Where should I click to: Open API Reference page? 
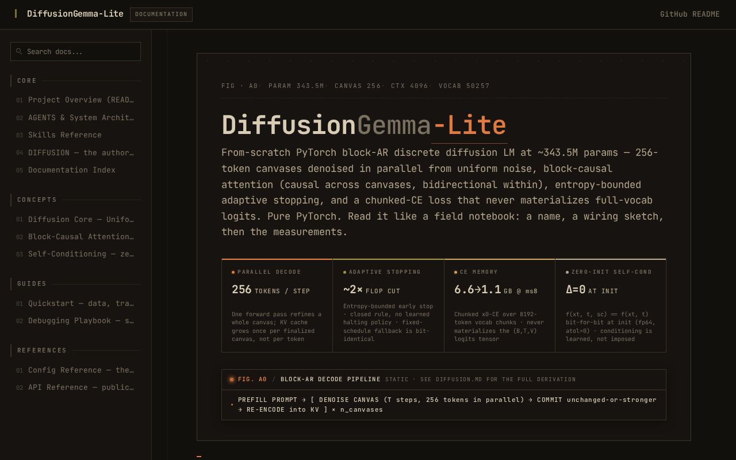pos(75,388)
